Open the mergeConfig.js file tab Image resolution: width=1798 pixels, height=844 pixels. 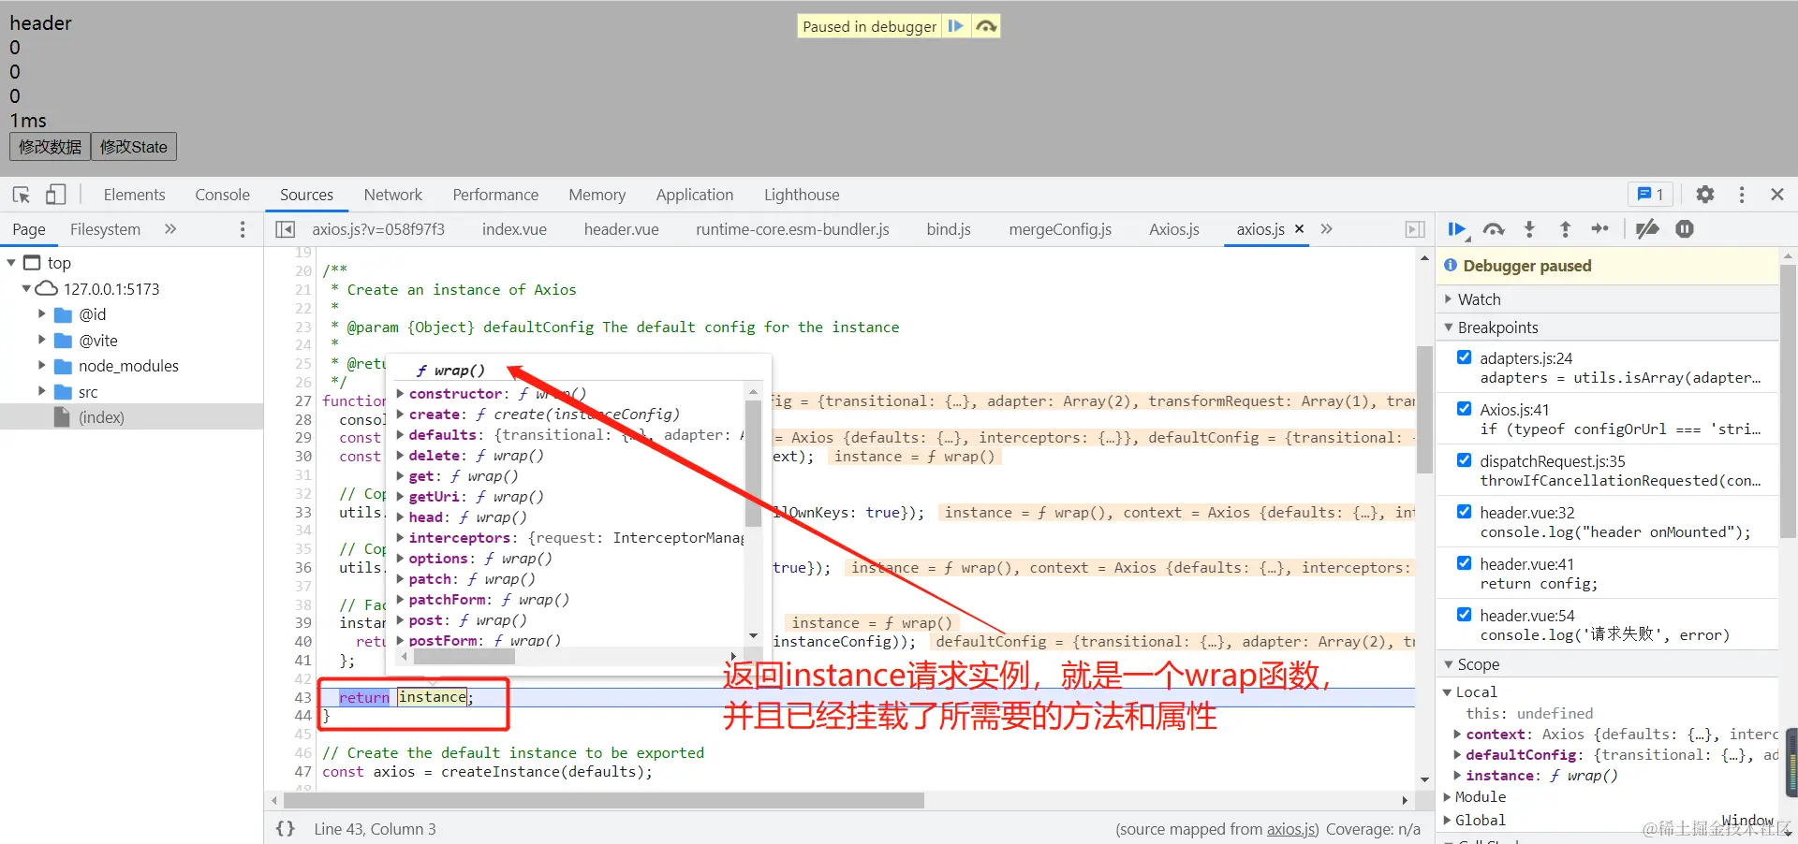(x=1060, y=229)
